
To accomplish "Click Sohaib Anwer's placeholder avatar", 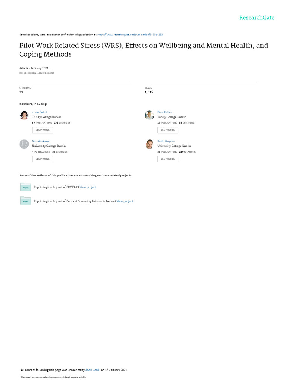I will click(x=24, y=144).
